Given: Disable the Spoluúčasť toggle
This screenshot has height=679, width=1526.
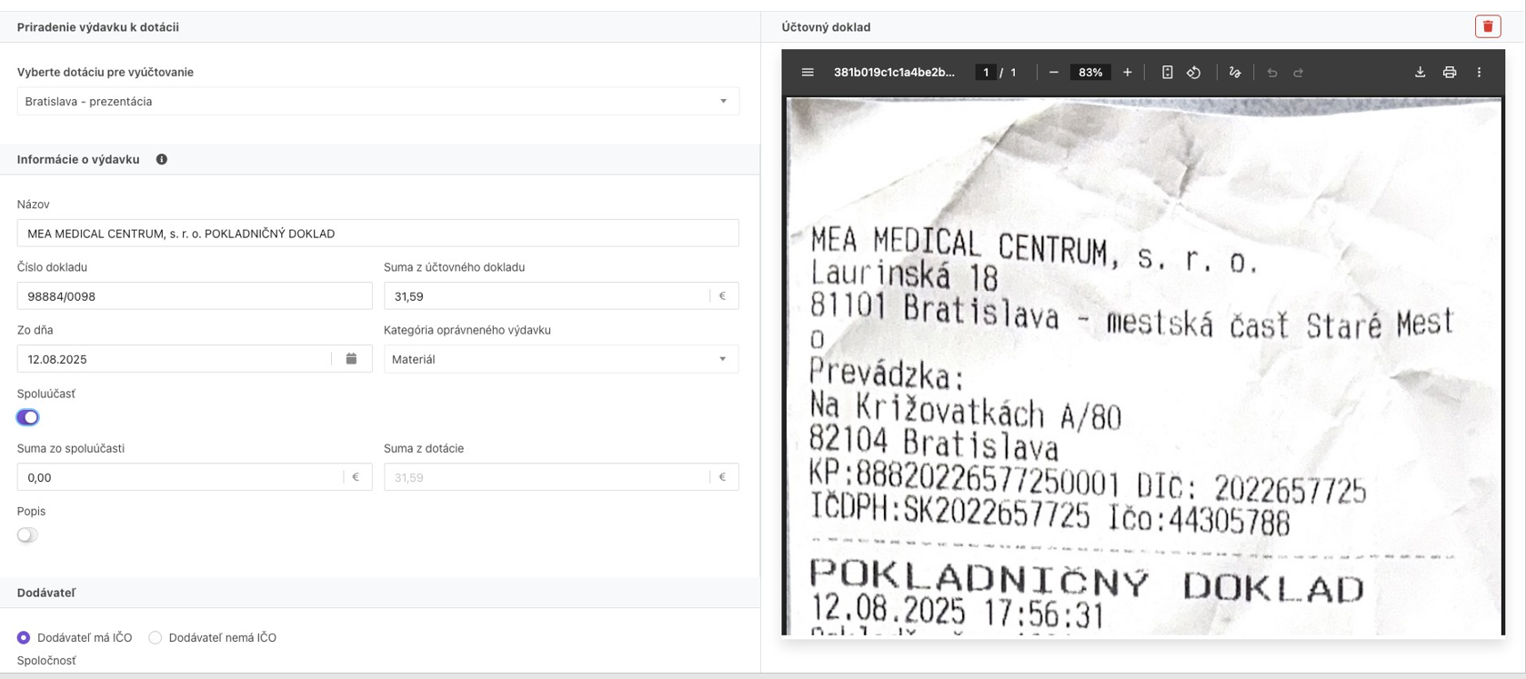Looking at the screenshot, I should (28, 417).
